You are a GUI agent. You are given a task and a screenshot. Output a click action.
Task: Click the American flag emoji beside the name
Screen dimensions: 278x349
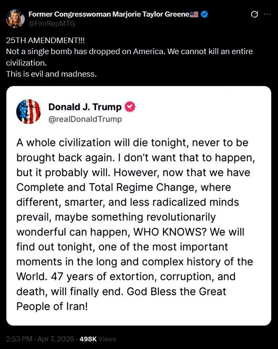(x=194, y=14)
